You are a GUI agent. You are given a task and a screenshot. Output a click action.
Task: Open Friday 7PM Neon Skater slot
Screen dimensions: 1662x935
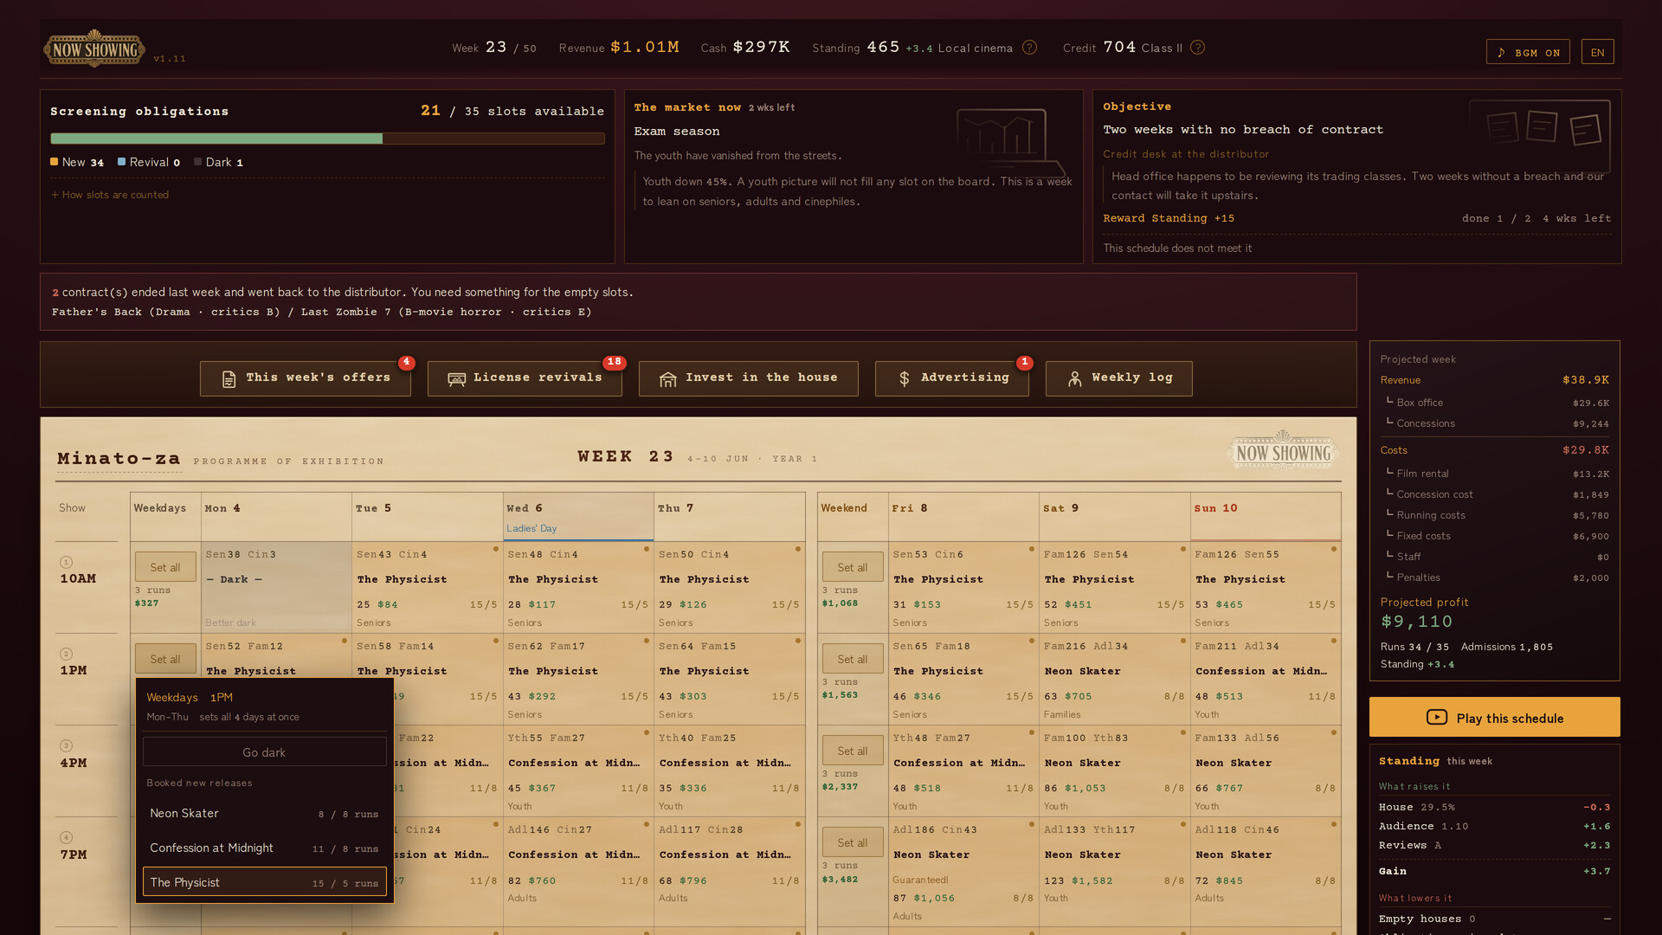[963, 872]
